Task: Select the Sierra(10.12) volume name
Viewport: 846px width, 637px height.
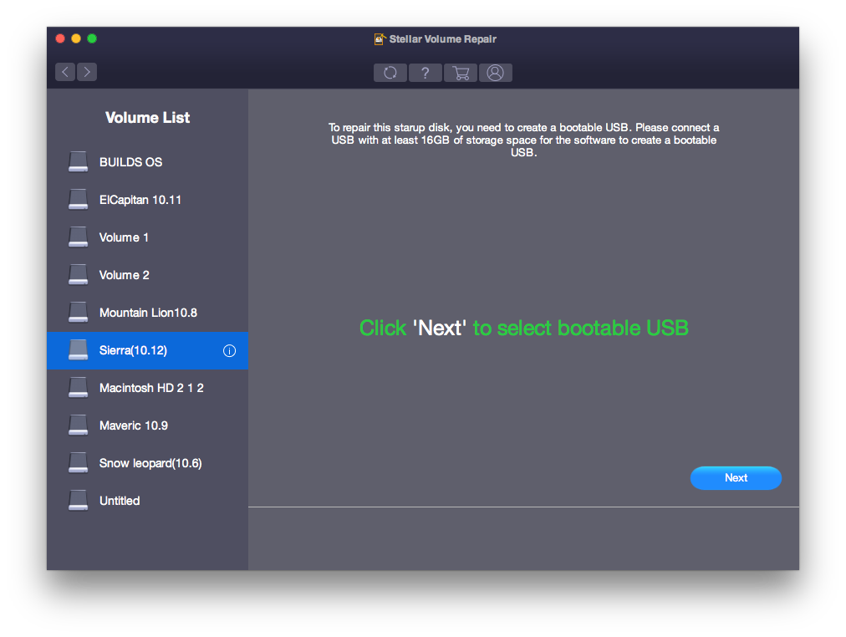Action: point(133,350)
